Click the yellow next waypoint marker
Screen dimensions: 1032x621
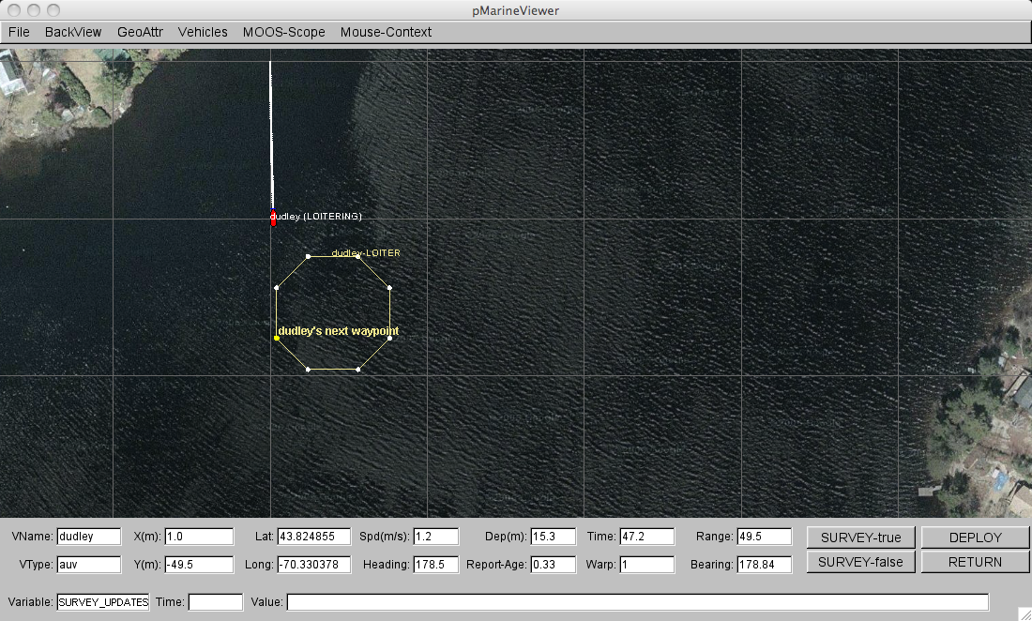tap(277, 338)
